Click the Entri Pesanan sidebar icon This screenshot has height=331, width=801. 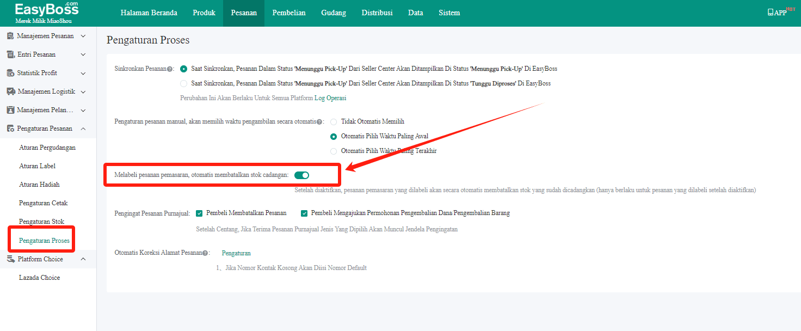point(10,54)
